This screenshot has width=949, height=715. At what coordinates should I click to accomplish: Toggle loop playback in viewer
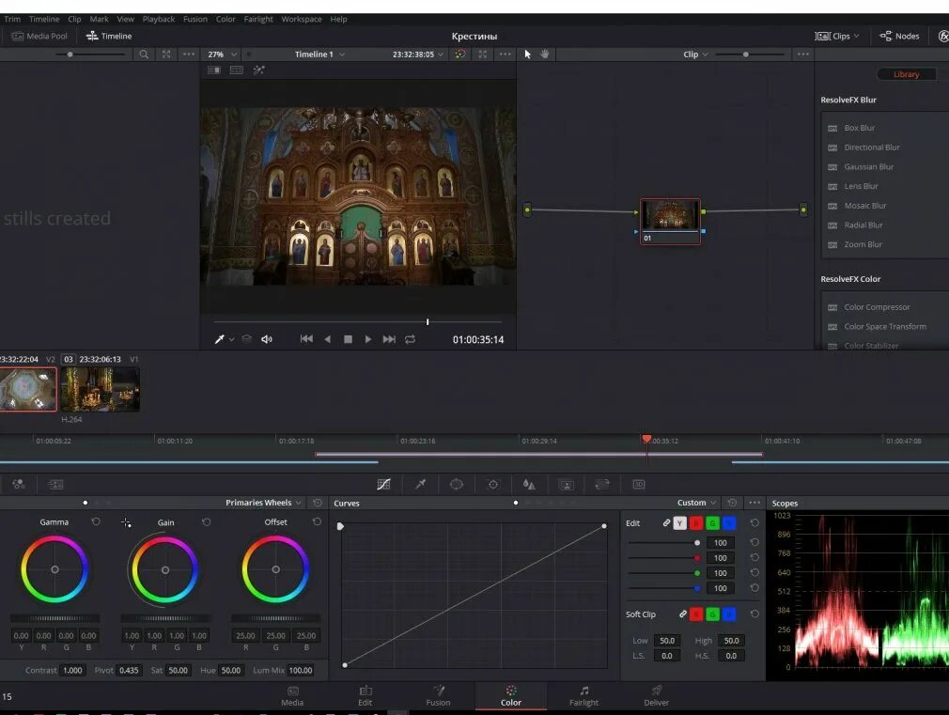(x=411, y=339)
